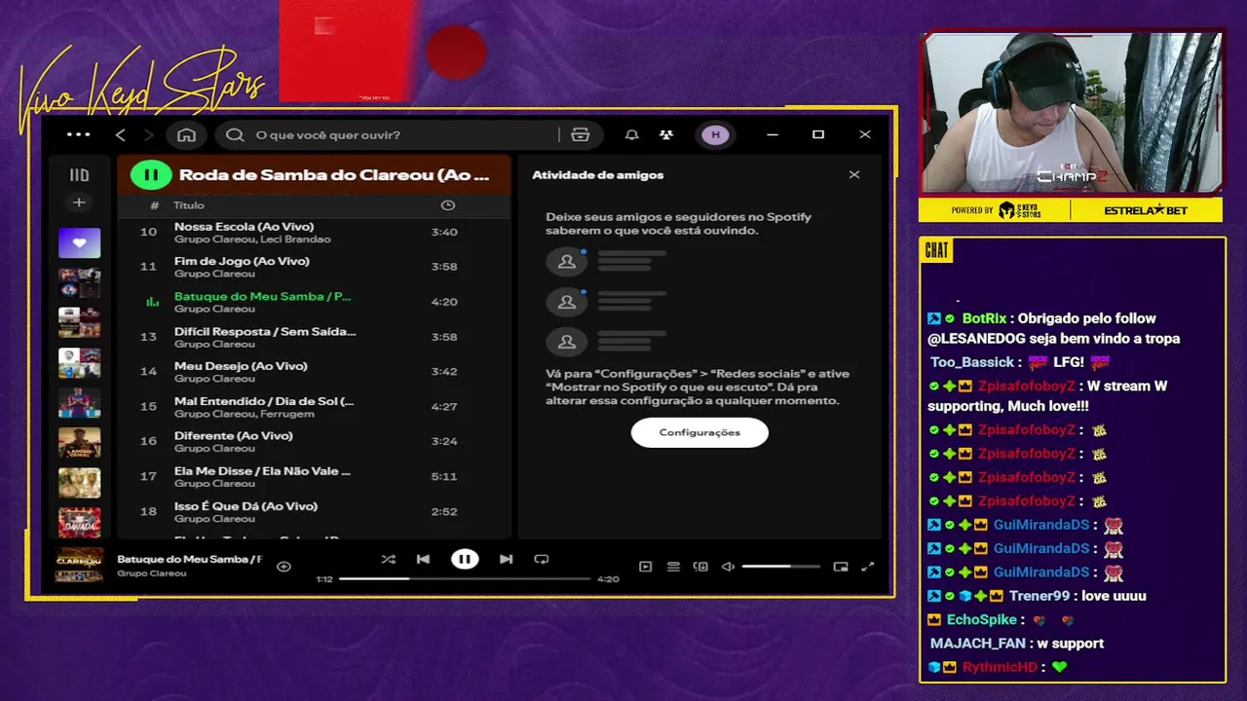This screenshot has width=1247, height=701.
Task: Select the playing track Batuque do Meu Samba
Action: 314,302
